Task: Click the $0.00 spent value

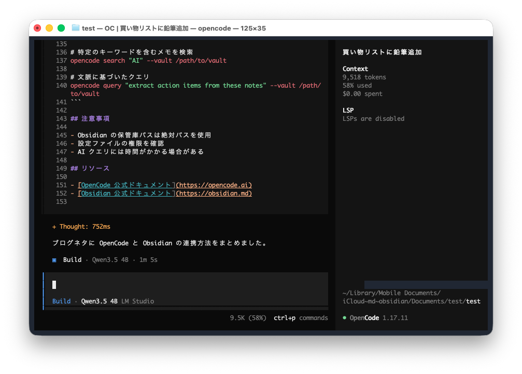Action: (x=362, y=93)
